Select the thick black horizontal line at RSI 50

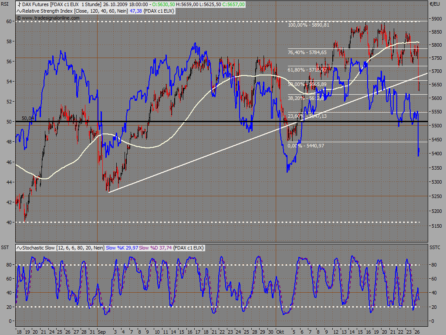coord(222,122)
